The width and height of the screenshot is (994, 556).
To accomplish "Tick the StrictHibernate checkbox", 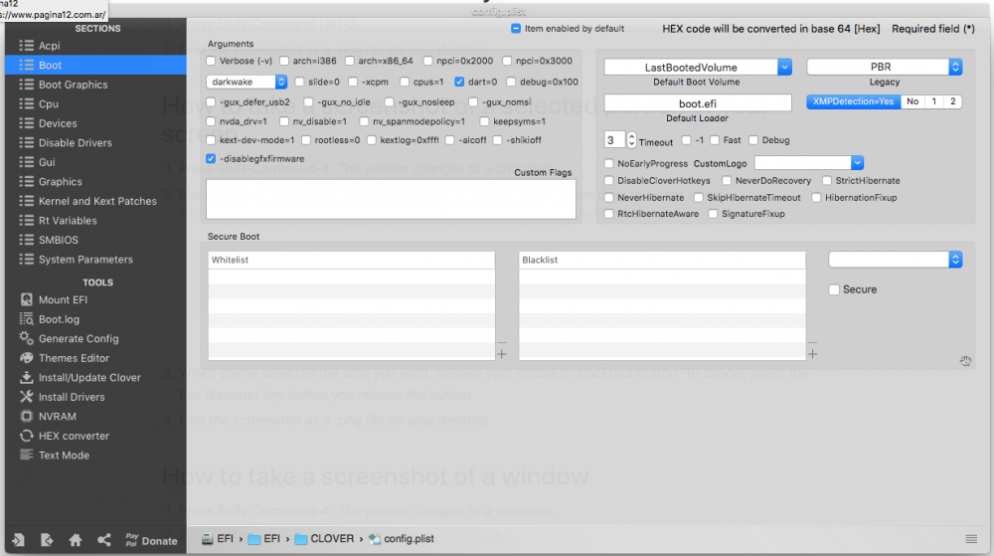I will pos(827,181).
